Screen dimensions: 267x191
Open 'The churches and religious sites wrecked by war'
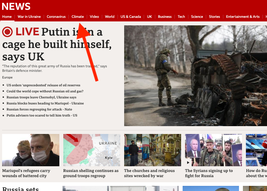(x=149, y=173)
